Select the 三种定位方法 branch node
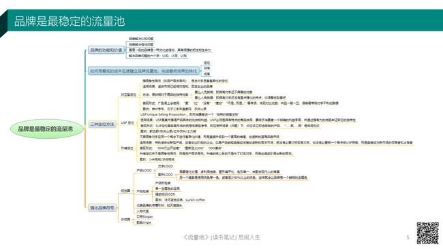The width and height of the screenshot is (443, 249). (102, 124)
